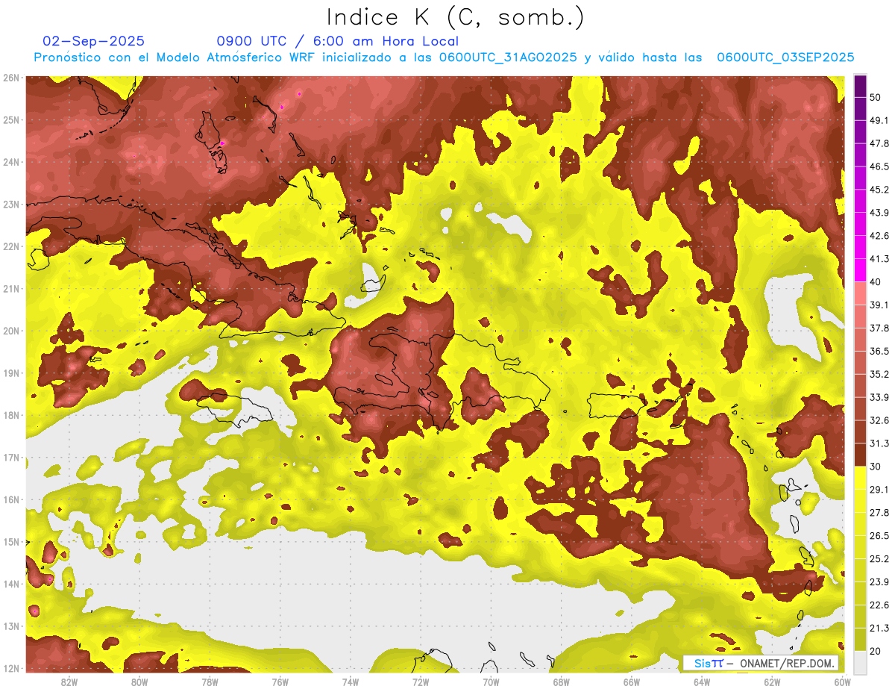Click the color scale value 29.1
This screenshot has height=692, width=895.
click(879, 490)
